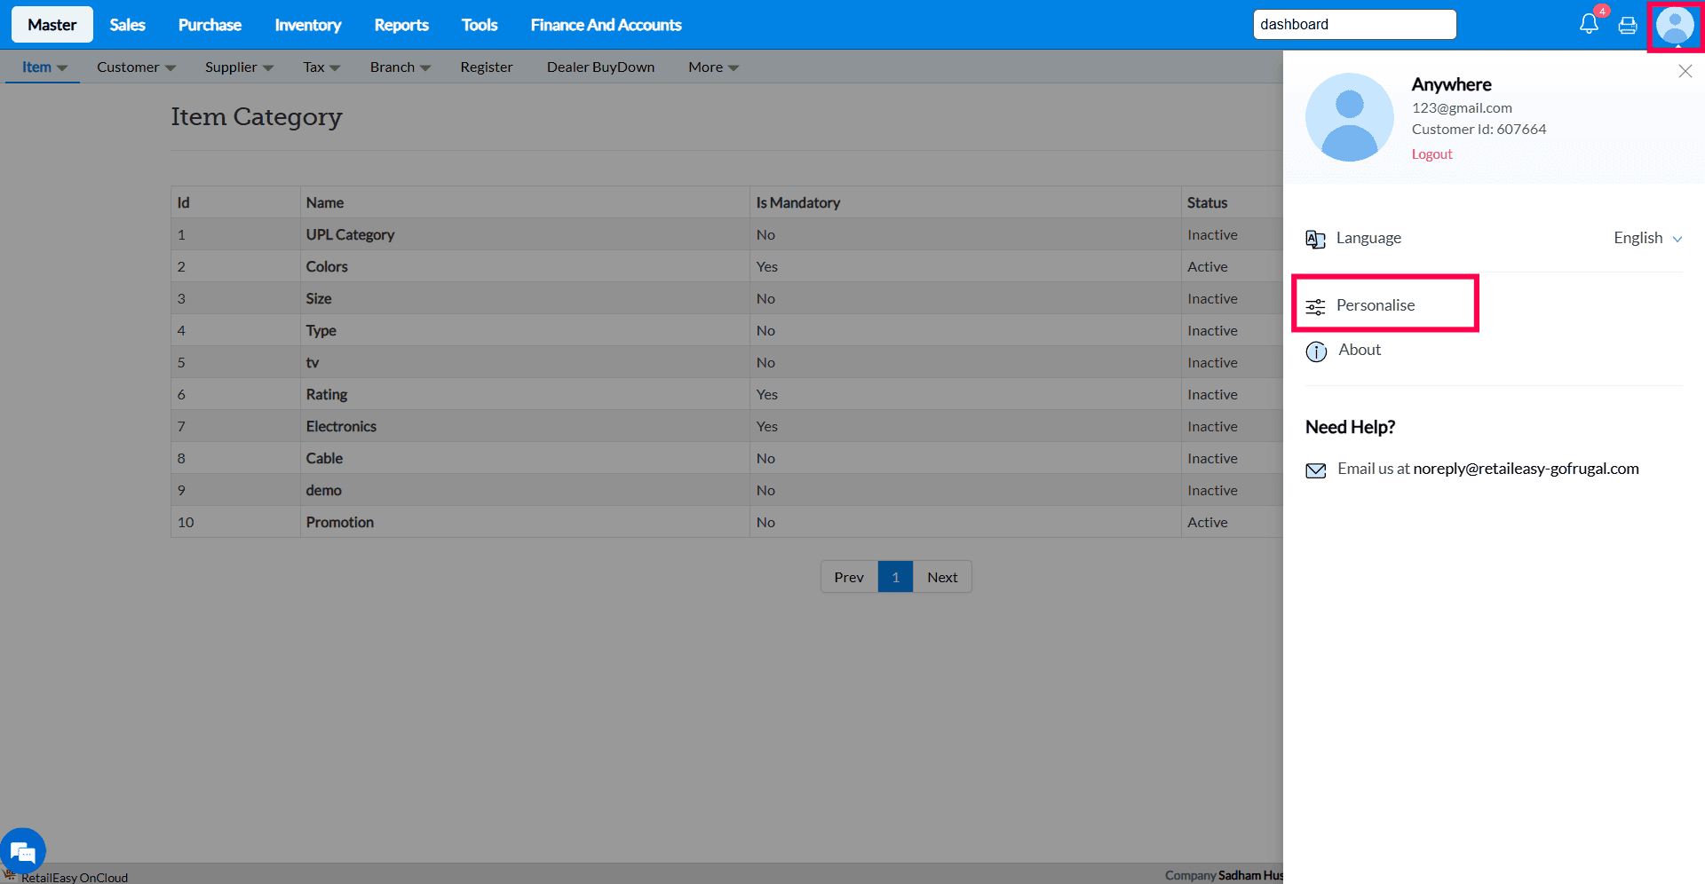Click the Anywhere account name
Viewport: 1705px width, 884px height.
[x=1452, y=84]
